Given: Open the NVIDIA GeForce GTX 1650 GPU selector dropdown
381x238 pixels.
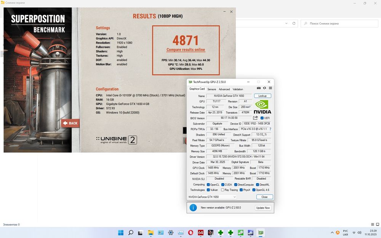Looking at the screenshot, I should (212, 197).
